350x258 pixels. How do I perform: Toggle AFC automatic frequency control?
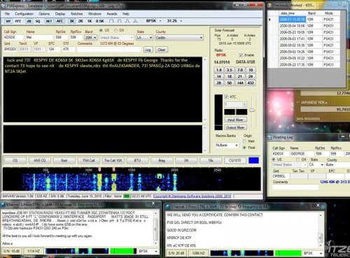click(59, 21)
